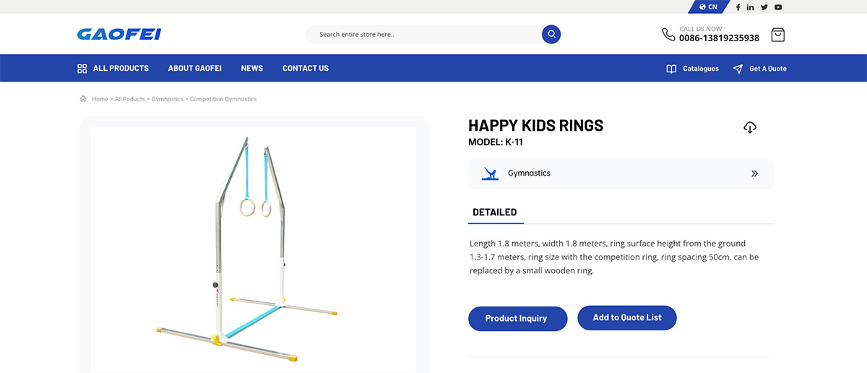Screen dimensions: 867x373
Task: Click the YouTube icon in top bar
Action: [778, 7]
